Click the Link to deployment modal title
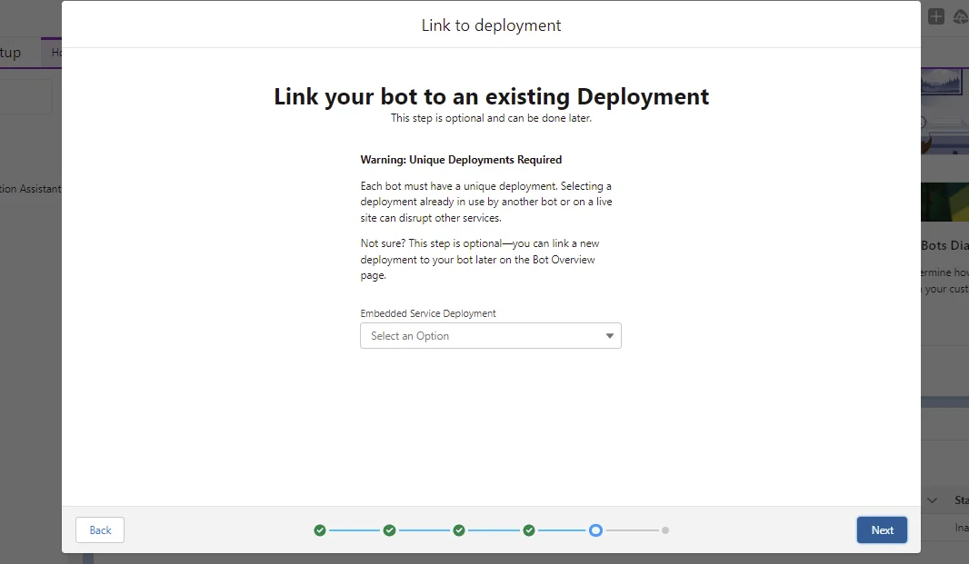The width and height of the screenshot is (969, 564). point(491,25)
